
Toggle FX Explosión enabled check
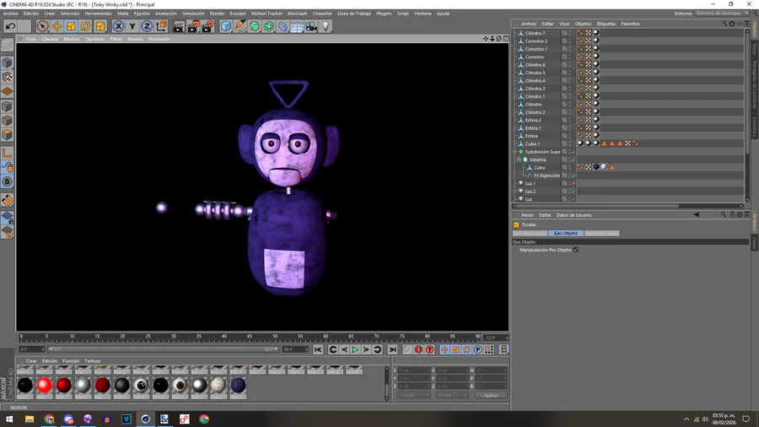(573, 176)
